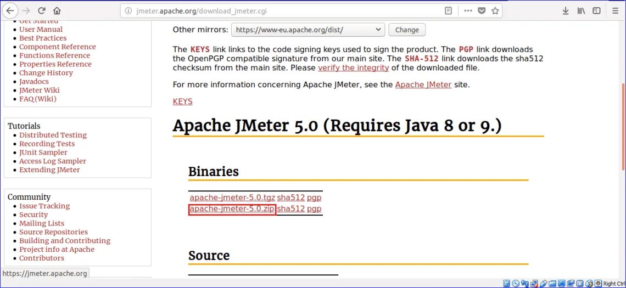Toggle reader view in address bar
Viewport: 626px width, 288px height.
click(x=448, y=11)
